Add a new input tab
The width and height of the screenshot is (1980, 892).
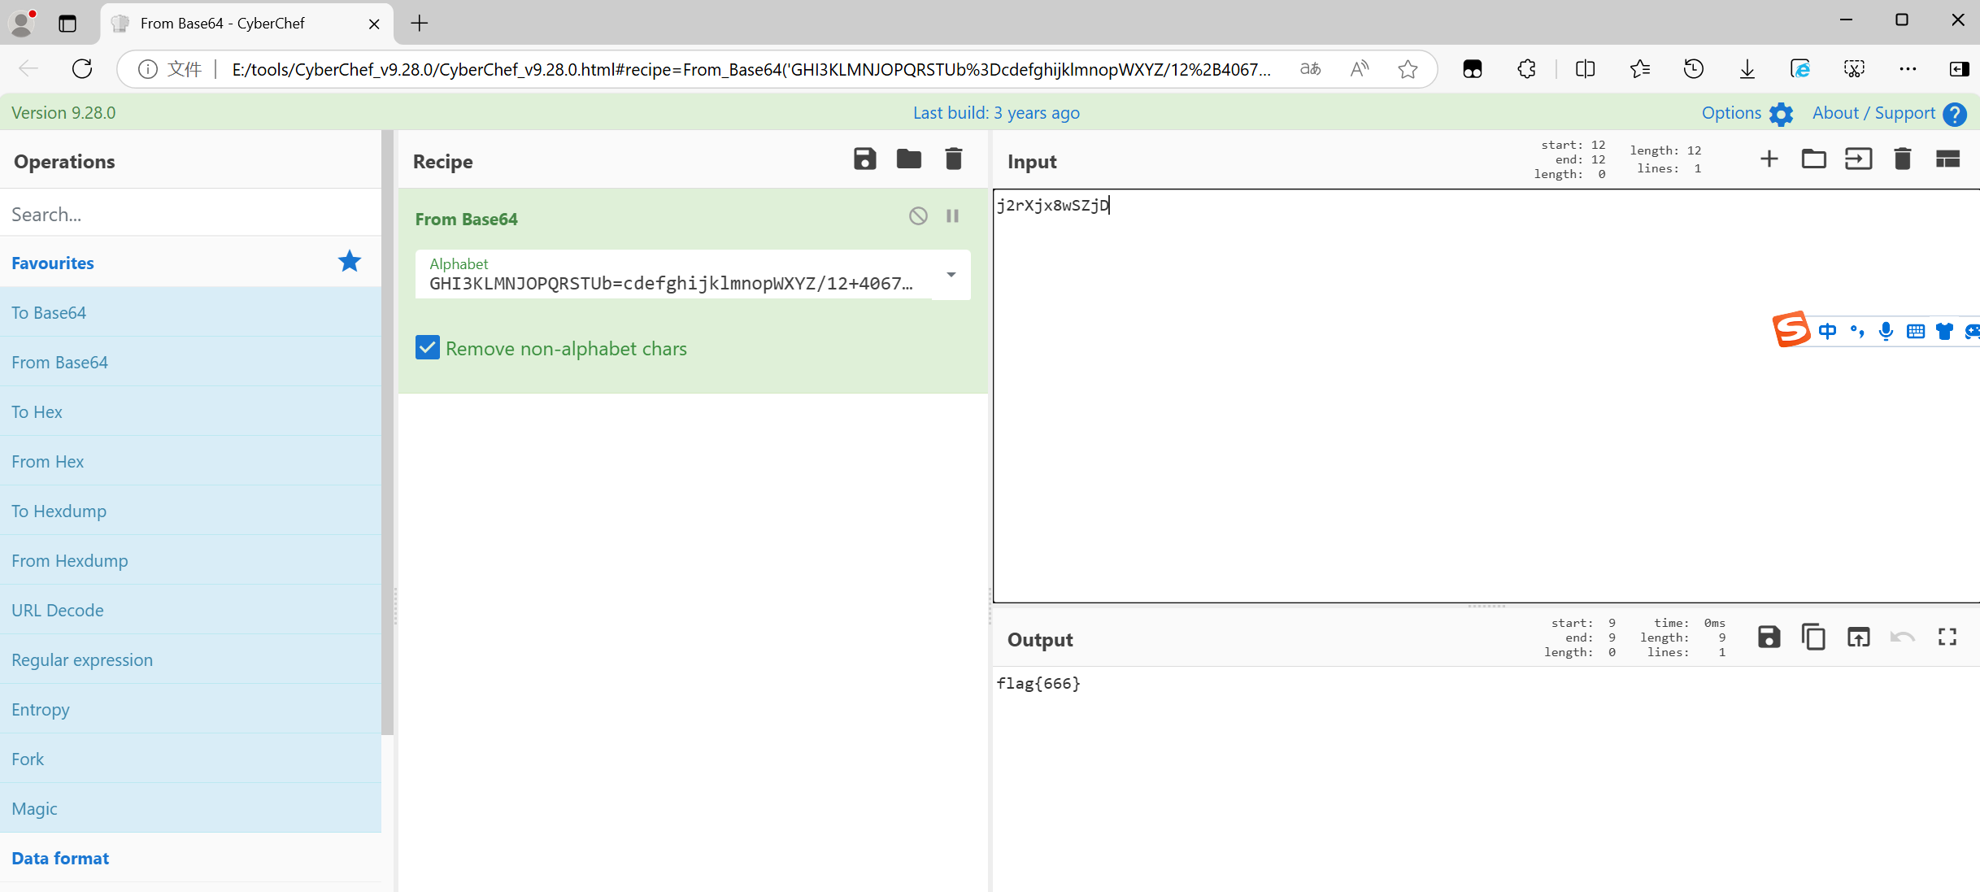tap(1769, 159)
